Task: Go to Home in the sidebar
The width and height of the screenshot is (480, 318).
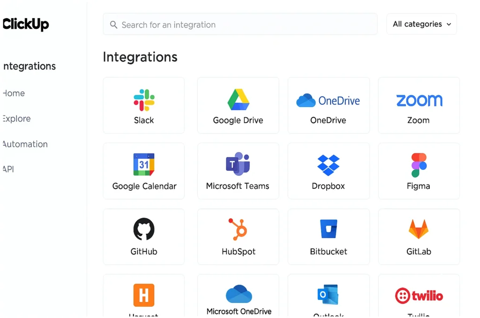Action: click(14, 93)
